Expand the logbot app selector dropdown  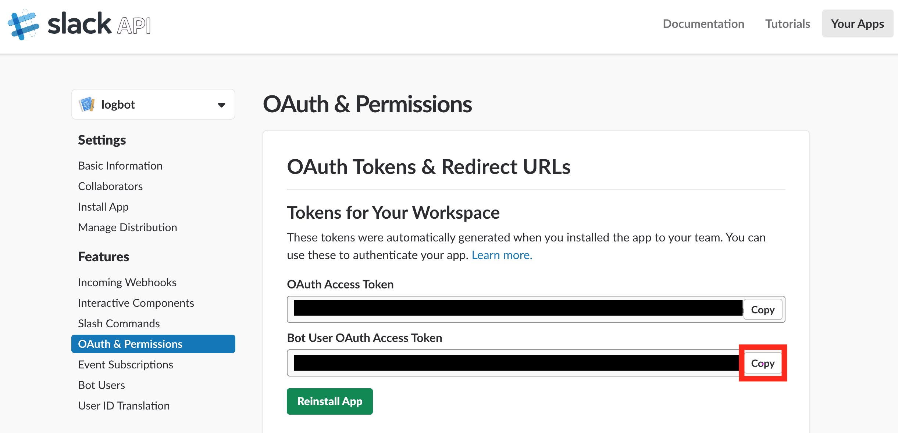click(x=221, y=105)
